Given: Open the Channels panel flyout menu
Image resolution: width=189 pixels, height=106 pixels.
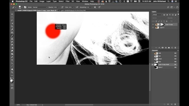Looking at the screenshot, I should [178, 50].
